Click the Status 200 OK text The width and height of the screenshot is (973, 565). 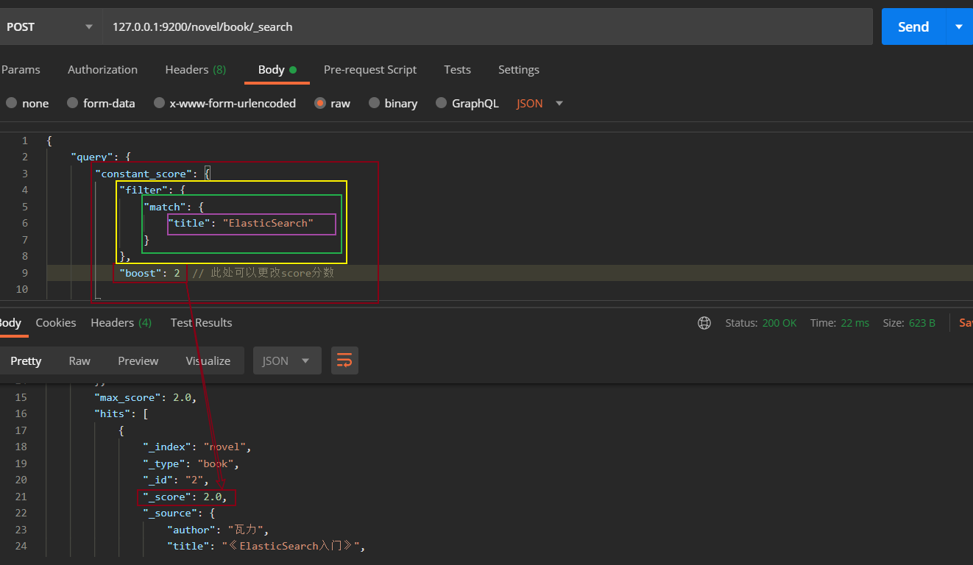click(761, 323)
